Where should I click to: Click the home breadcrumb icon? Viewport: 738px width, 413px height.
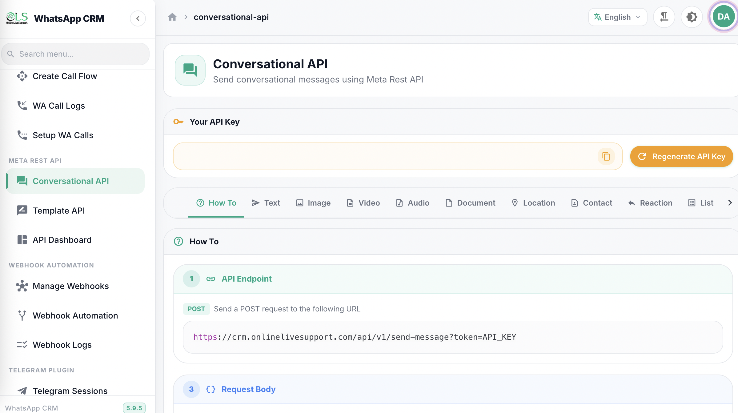[172, 17]
